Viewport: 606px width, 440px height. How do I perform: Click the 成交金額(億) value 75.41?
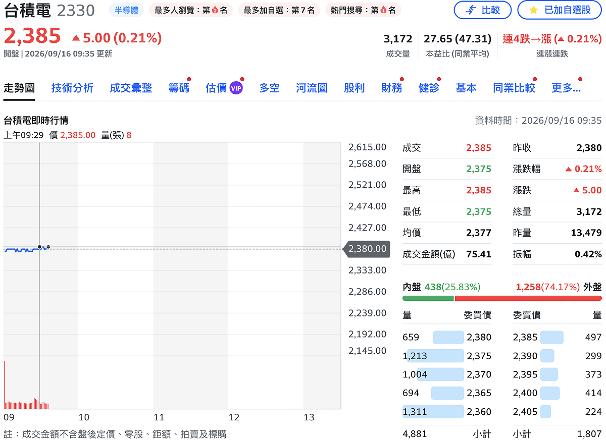pos(479,254)
